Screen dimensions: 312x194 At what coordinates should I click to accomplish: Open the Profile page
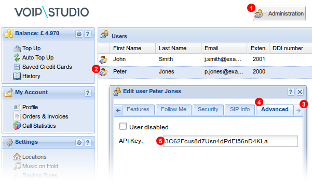tap(30, 107)
